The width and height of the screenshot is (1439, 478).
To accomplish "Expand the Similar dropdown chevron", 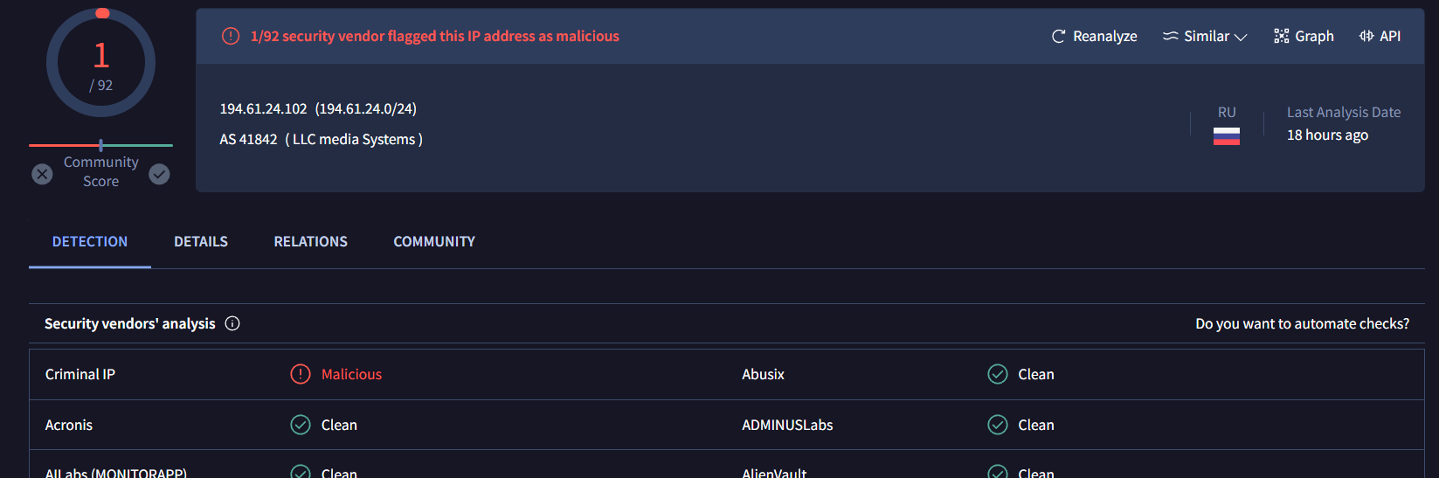I will point(1241,37).
